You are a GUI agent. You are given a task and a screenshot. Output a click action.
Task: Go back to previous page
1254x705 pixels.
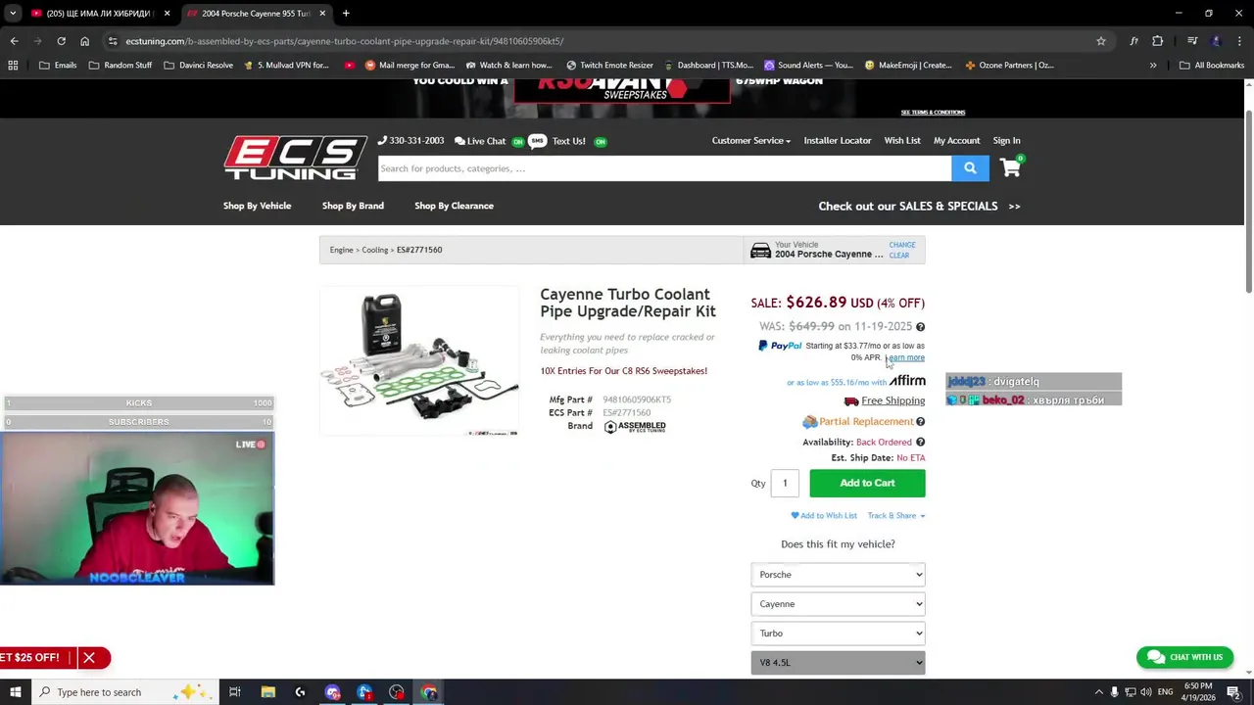[x=14, y=41]
